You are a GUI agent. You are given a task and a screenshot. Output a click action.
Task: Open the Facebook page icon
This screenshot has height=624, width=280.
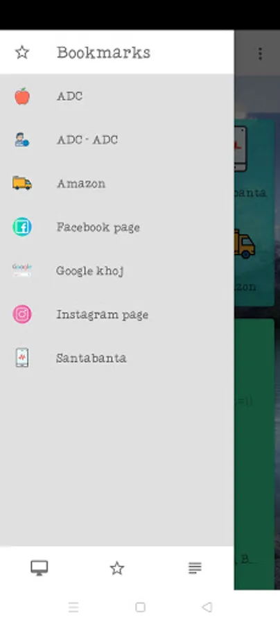pos(22,227)
